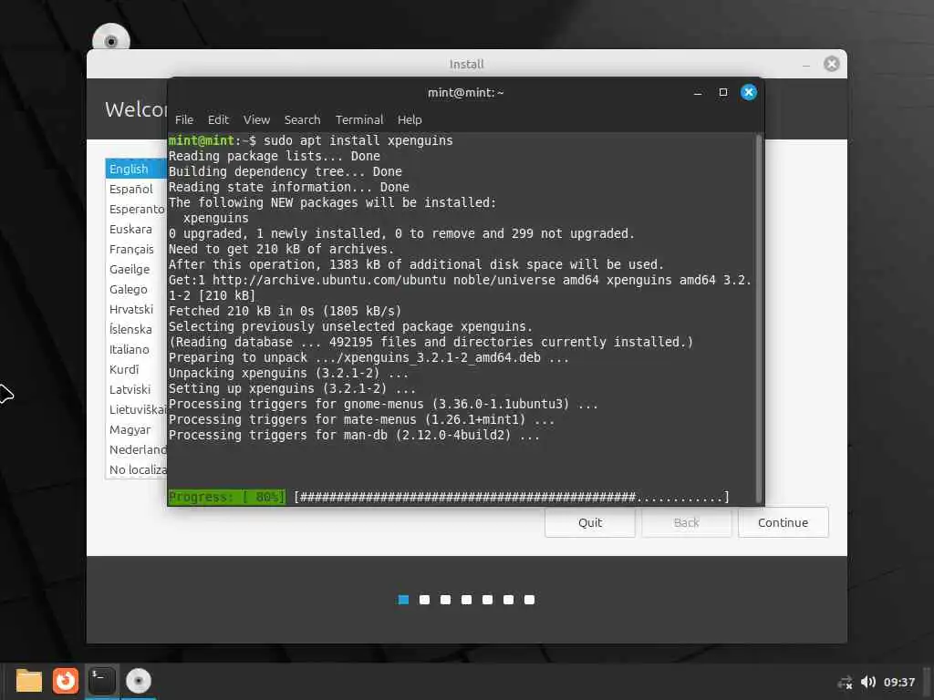
Task: Select Nederlands in the language list
Action: click(x=137, y=449)
